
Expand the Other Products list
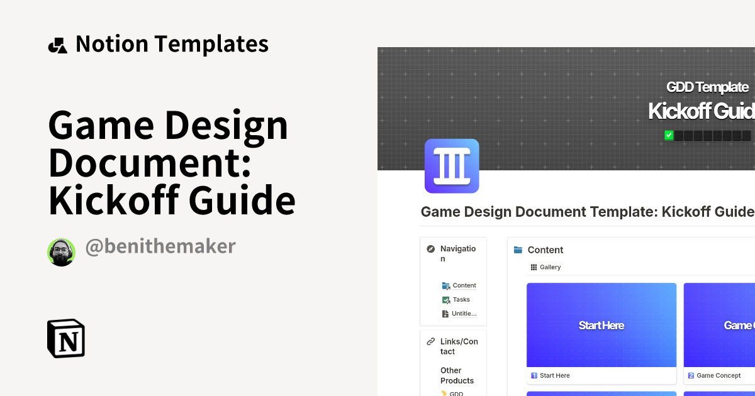457,375
